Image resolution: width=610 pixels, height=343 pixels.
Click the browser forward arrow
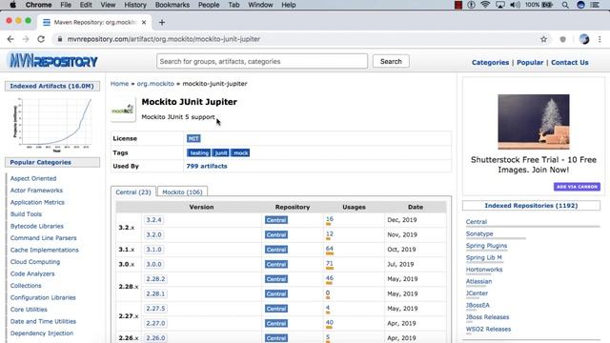tap(26, 39)
